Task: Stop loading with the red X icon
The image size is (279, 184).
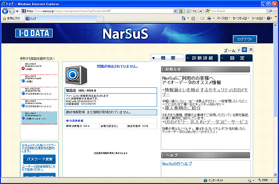Action: (201, 11)
